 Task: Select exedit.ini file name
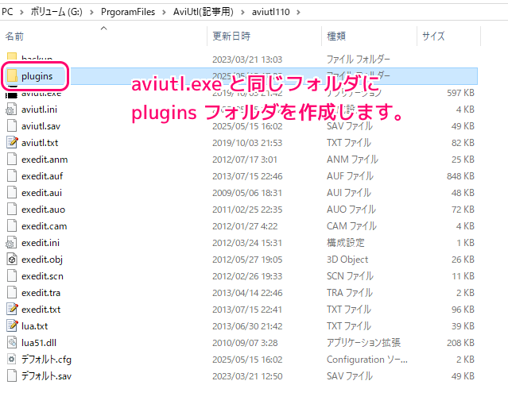coord(41,243)
